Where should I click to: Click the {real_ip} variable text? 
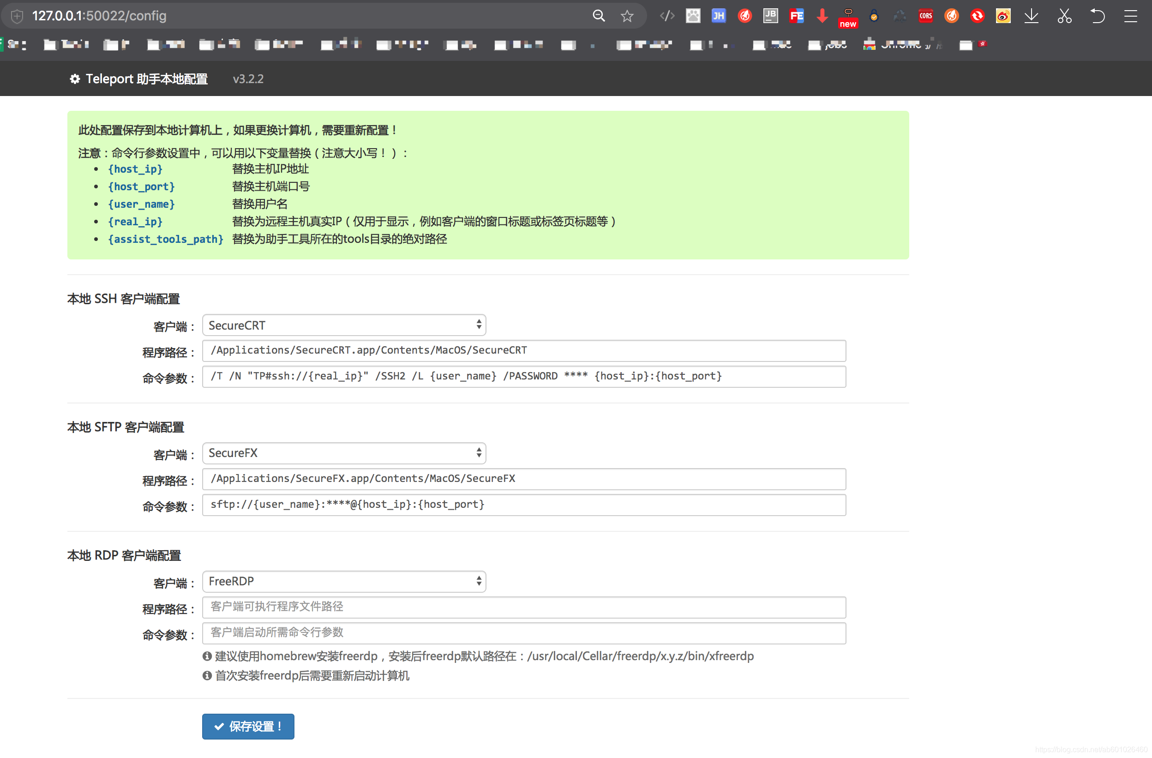click(135, 221)
